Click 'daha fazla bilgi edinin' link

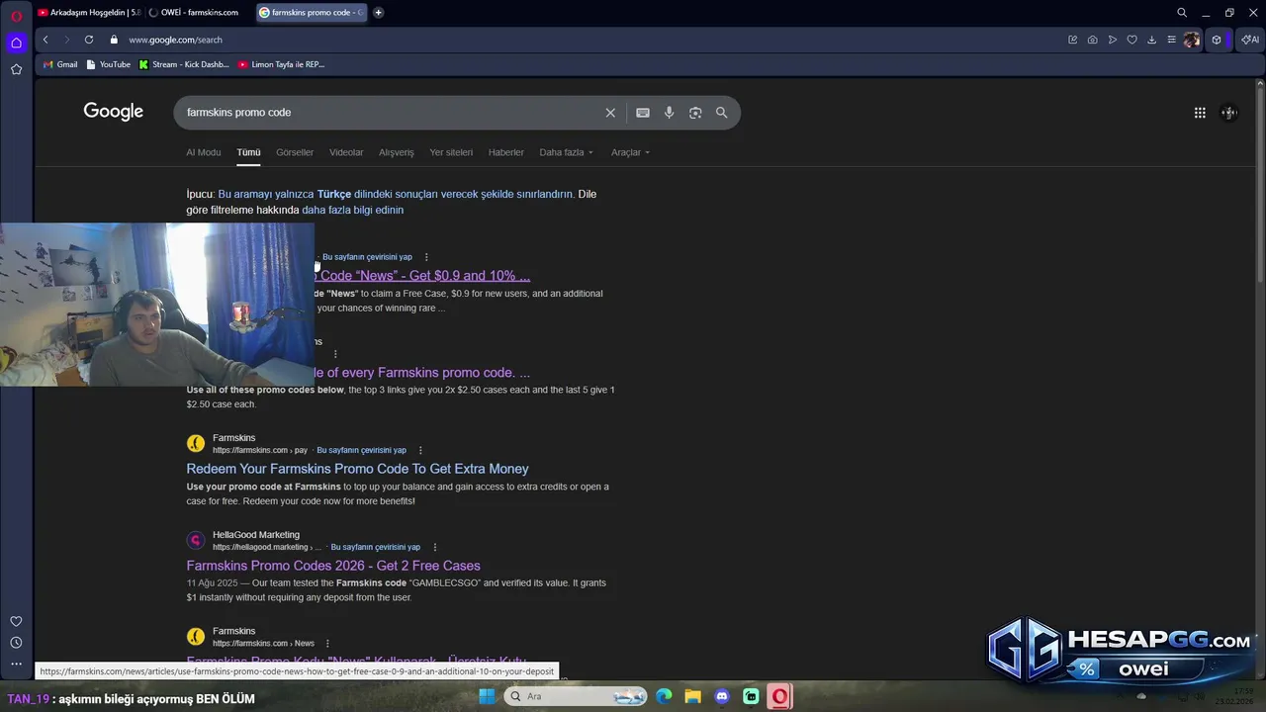coord(352,210)
